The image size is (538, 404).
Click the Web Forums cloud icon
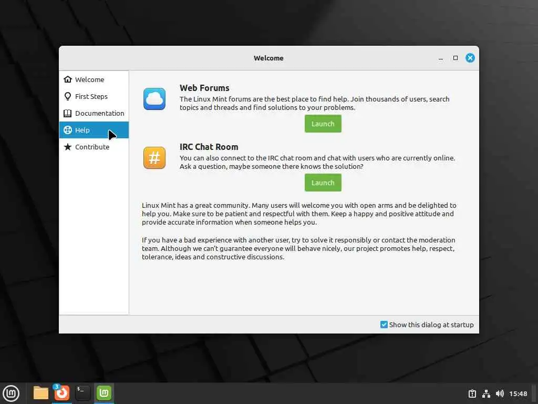coord(154,99)
